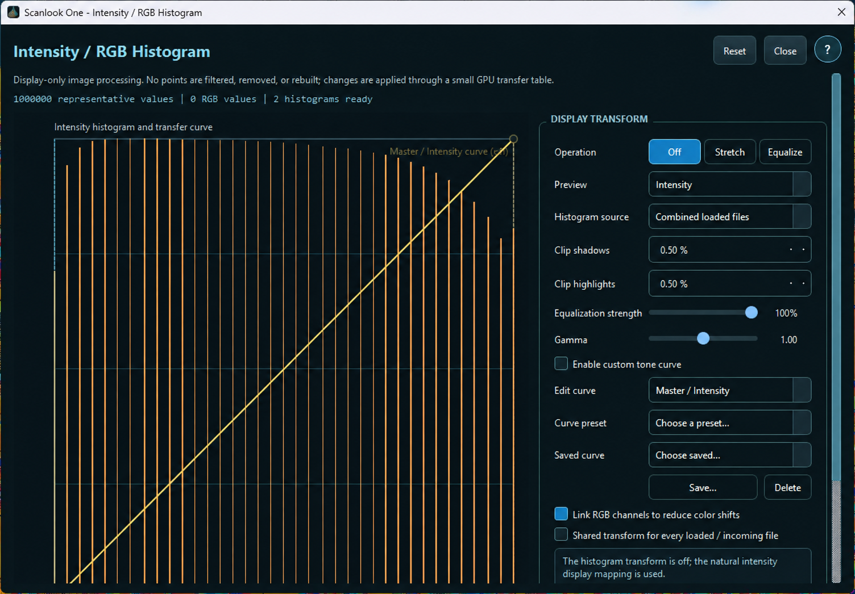Open the Saved curve dropdown
Viewport: 855px width, 594px height.
pos(729,455)
